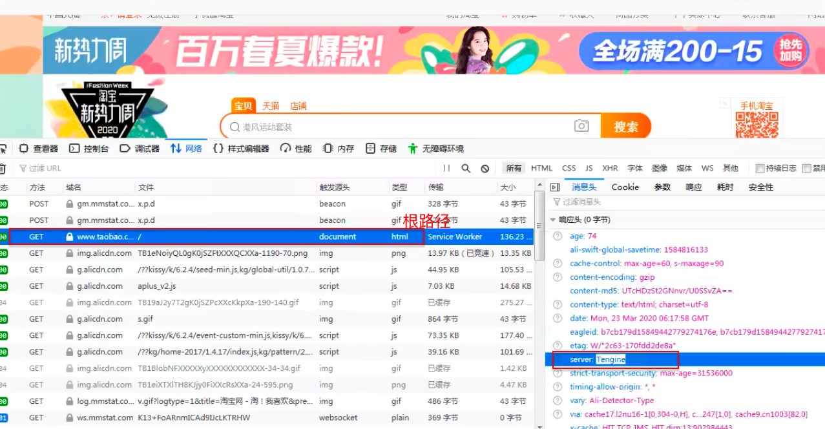
Task: Click lock icon of s.gif request
Action: [x=70, y=319]
